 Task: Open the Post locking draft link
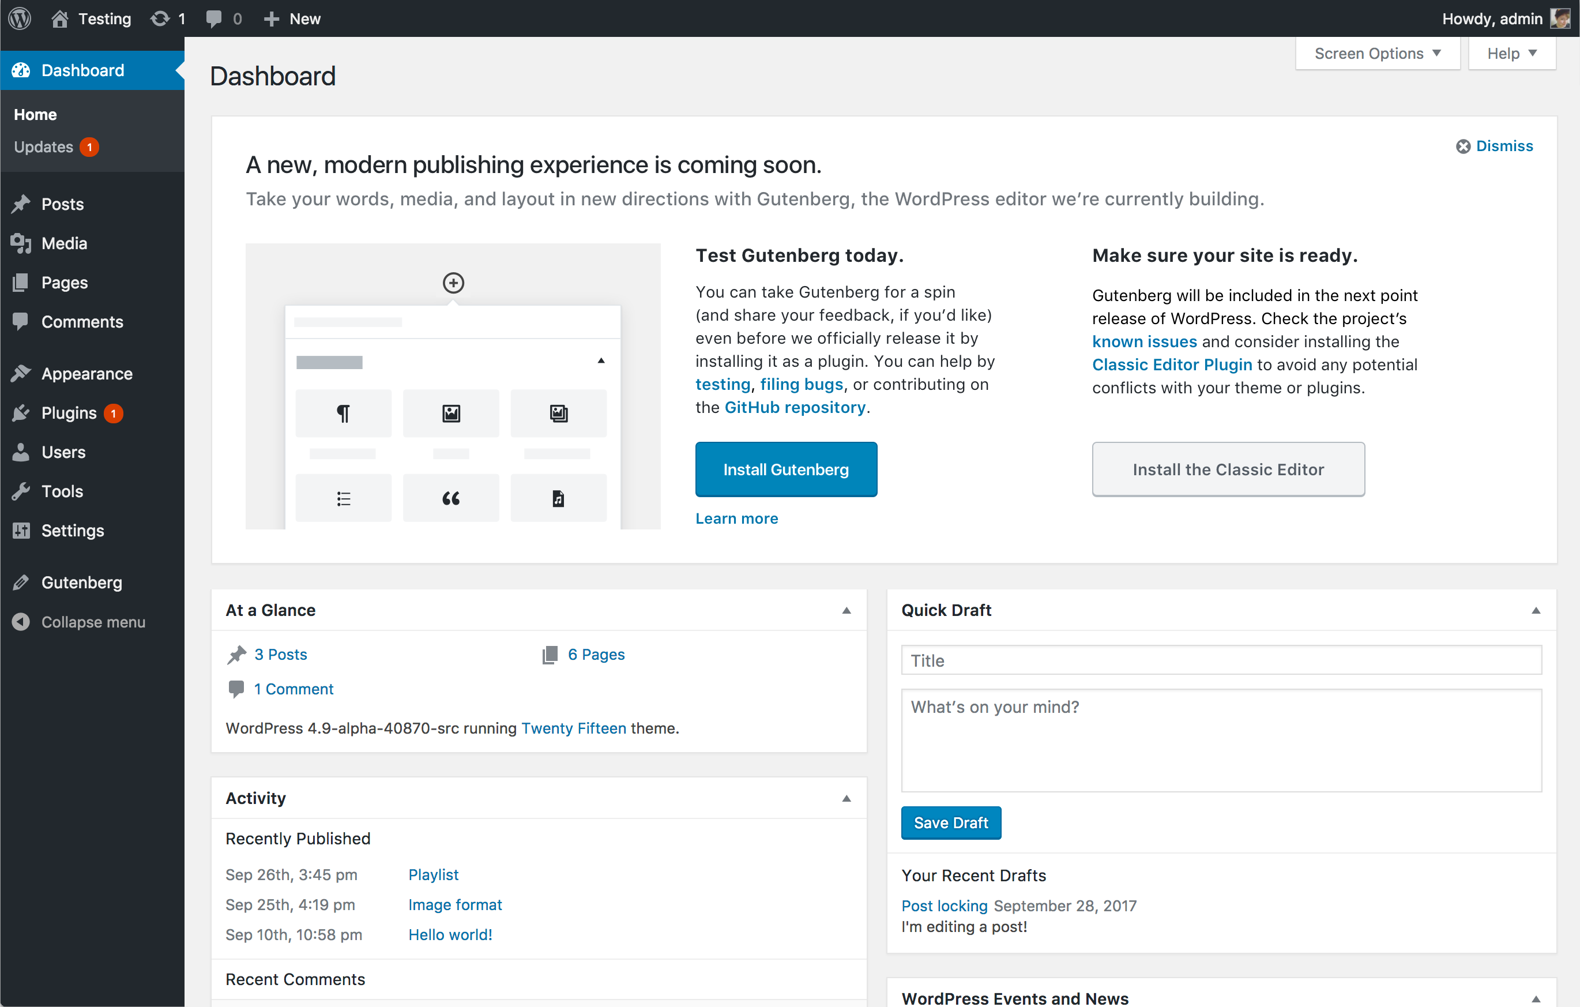(944, 906)
